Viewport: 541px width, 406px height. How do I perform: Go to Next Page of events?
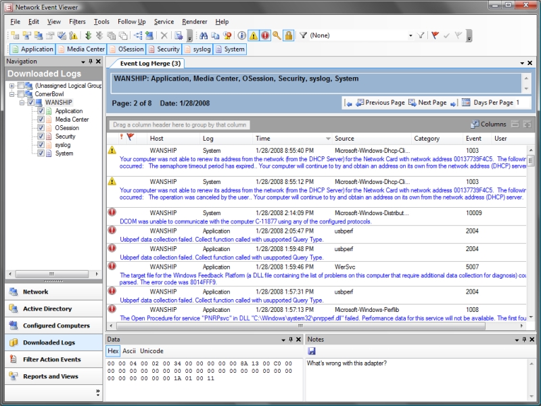(432, 103)
